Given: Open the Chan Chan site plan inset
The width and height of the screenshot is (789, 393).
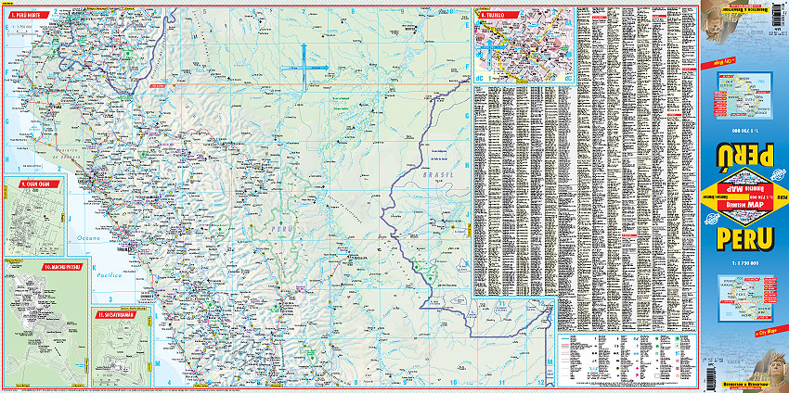Looking at the screenshot, I should 32,220.
